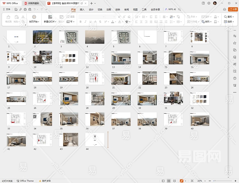239x183 pixels.
Task: Switch to reading view icon
Action: (174, 181)
